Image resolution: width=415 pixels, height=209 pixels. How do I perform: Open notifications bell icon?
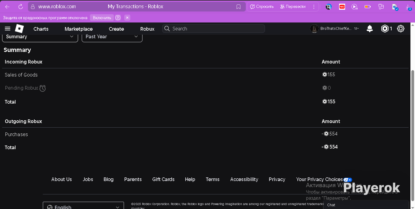pos(370,29)
